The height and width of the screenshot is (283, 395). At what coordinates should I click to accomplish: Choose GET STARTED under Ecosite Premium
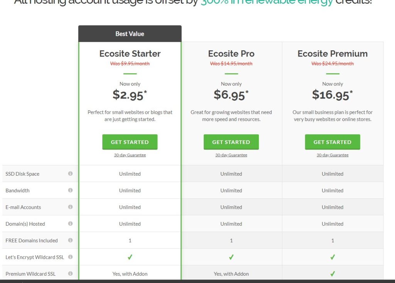(x=333, y=142)
